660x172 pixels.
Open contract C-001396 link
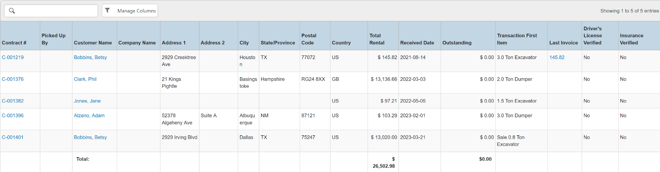point(13,116)
